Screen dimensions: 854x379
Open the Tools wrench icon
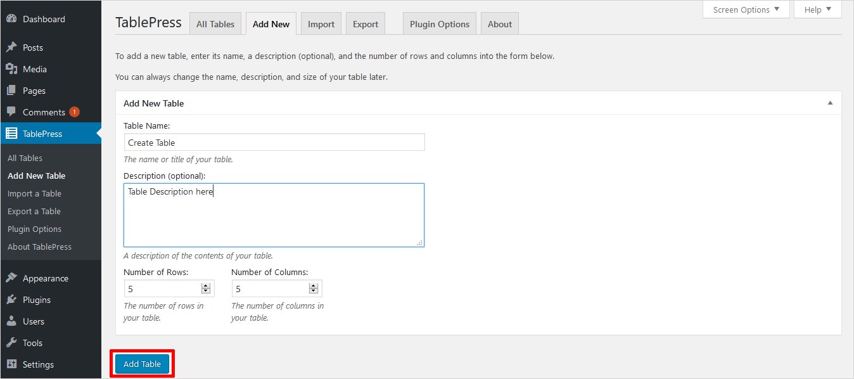11,343
